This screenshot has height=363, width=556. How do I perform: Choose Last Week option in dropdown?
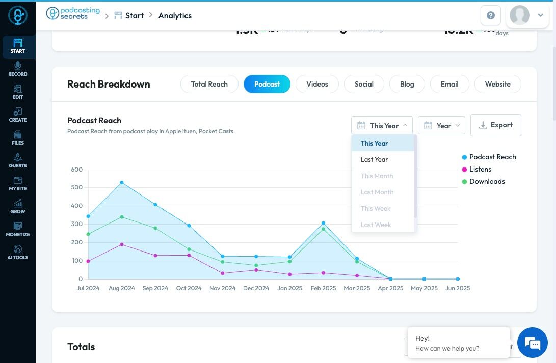(383, 225)
